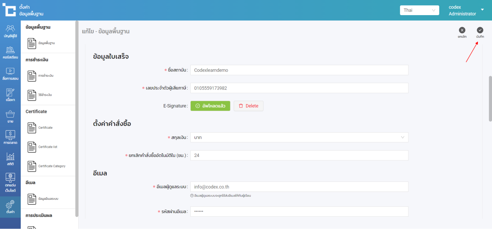Click the save checkmark icon (บันทึก)
The width and height of the screenshot is (492, 229).
[x=480, y=31]
